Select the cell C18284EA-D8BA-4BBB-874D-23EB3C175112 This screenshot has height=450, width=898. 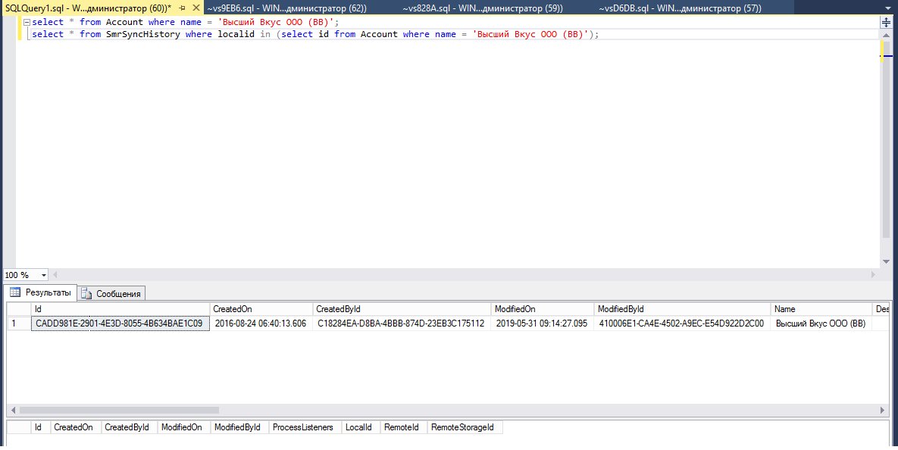point(402,323)
